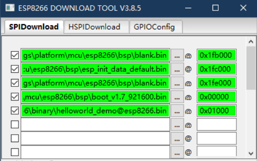This screenshot has width=257, height=161.
Task: Enable the checkbox of the seventh file row
Action: click(x=15, y=139)
